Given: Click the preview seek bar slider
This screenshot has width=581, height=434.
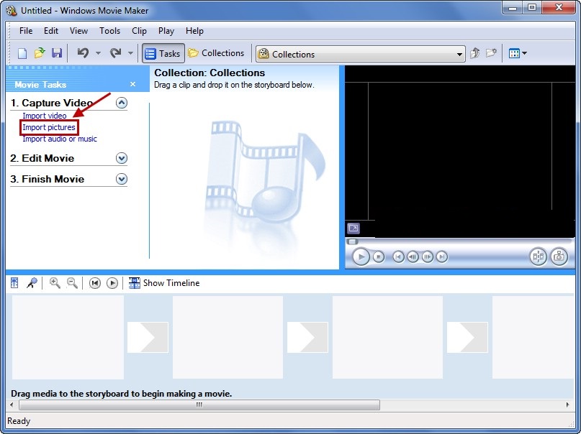Looking at the screenshot, I should coord(352,241).
